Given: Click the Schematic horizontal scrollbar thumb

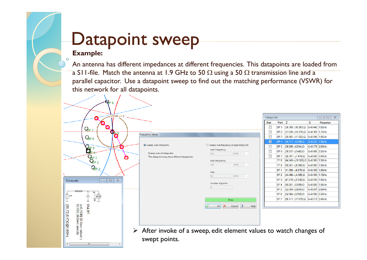Looking at the screenshot, I should [x=89, y=244].
